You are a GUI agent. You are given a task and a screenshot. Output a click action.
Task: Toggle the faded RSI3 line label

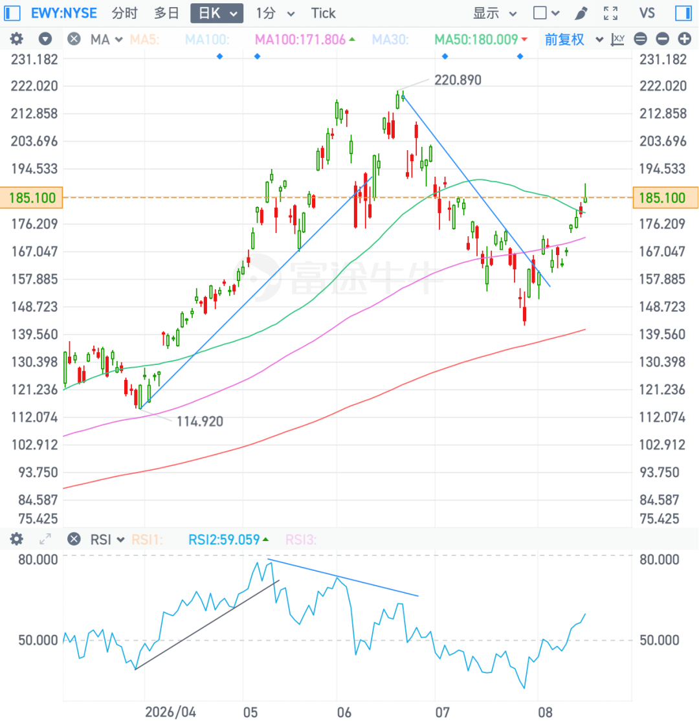(x=301, y=539)
